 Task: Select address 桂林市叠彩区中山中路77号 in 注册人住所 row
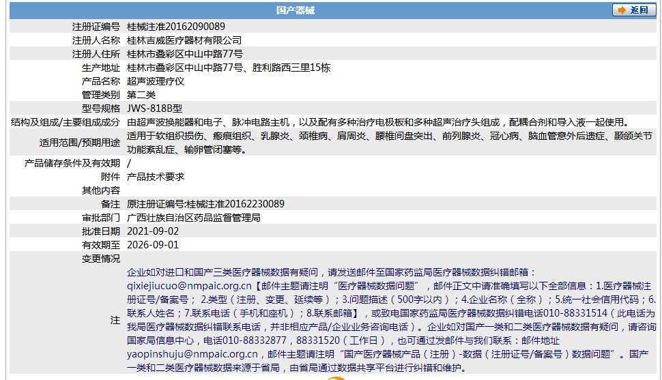pos(185,54)
